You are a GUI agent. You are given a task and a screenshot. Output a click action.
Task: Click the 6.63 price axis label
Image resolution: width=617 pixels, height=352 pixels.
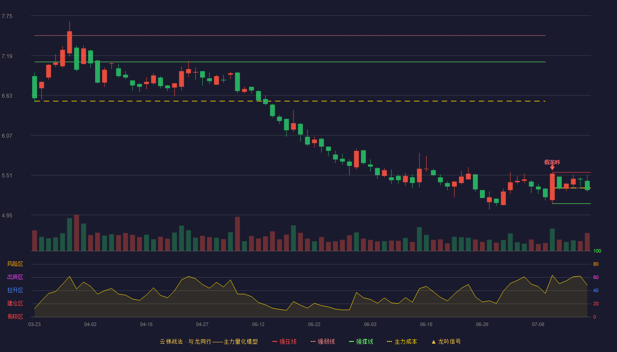click(x=7, y=96)
